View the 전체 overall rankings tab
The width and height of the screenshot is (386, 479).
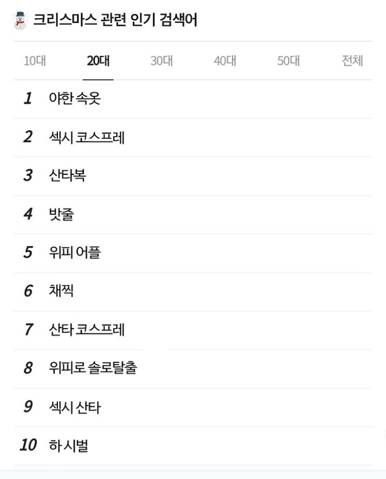(352, 62)
